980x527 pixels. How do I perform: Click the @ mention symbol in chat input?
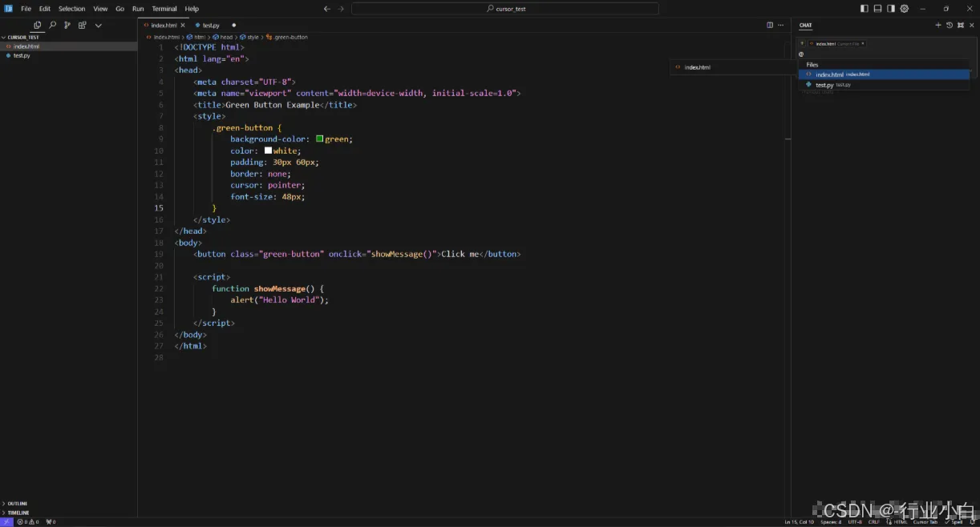pos(801,54)
